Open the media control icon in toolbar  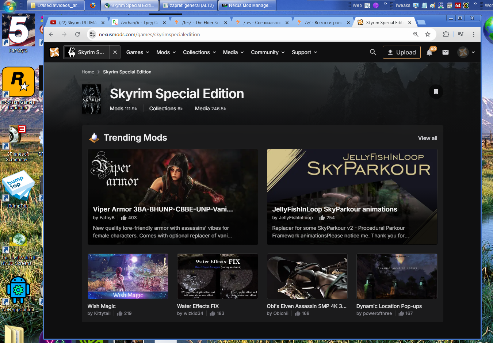pos(461,34)
